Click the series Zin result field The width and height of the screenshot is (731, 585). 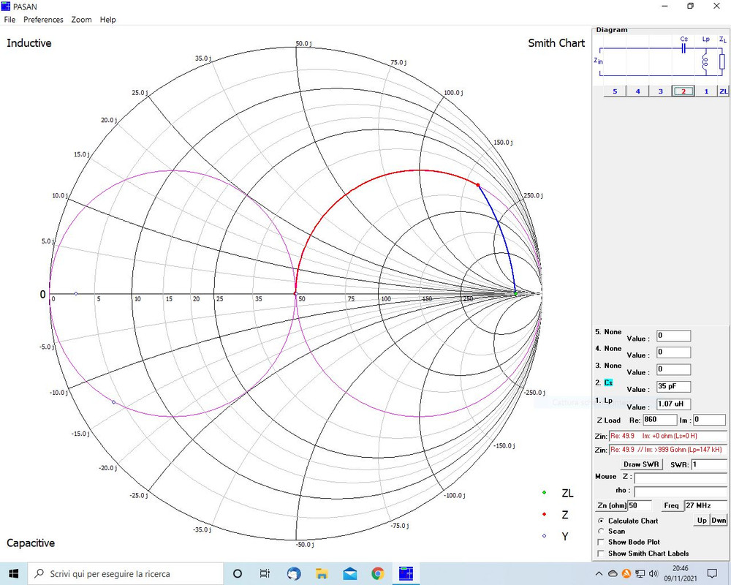[x=667, y=436]
